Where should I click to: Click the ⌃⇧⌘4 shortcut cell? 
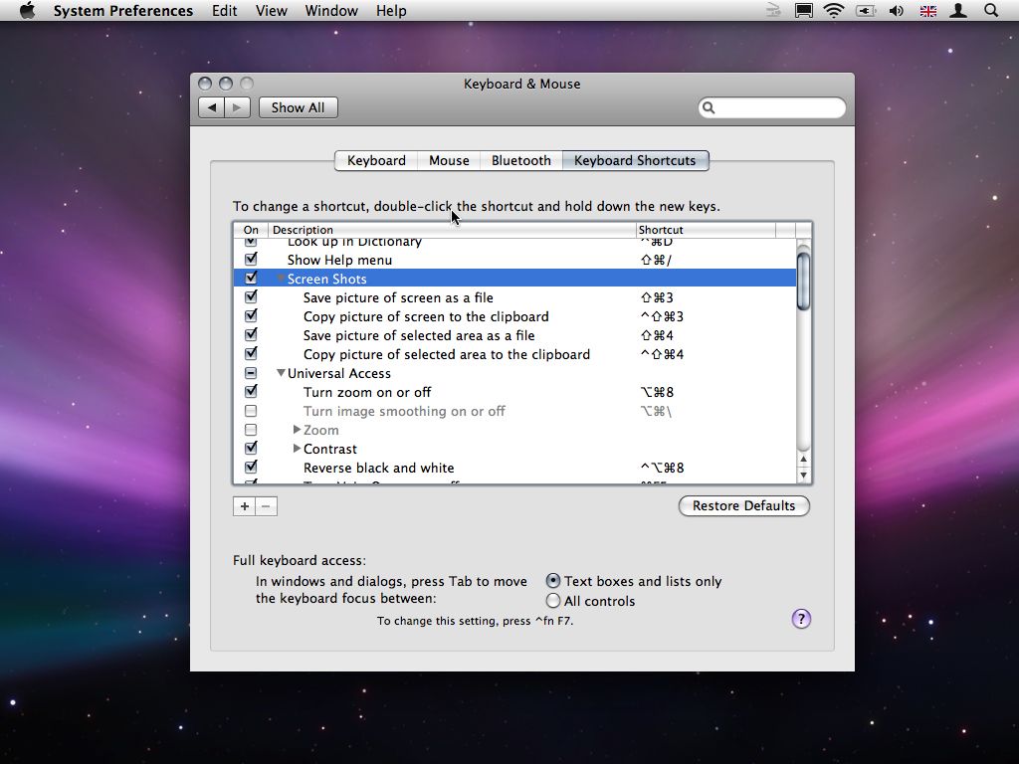[x=662, y=354]
